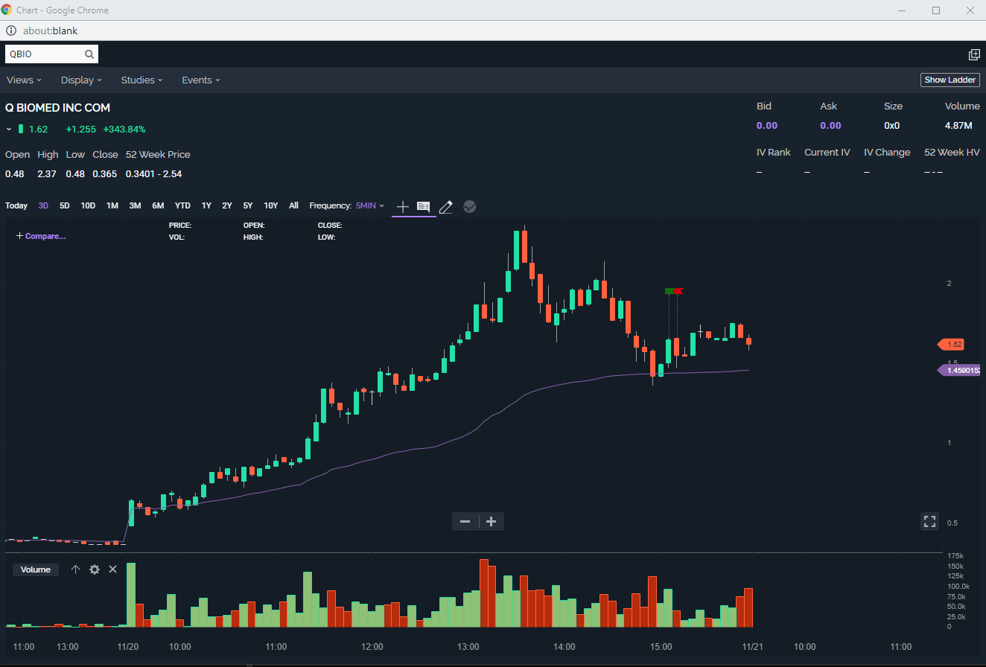Select the crosshair cursor tool

coord(403,206)
